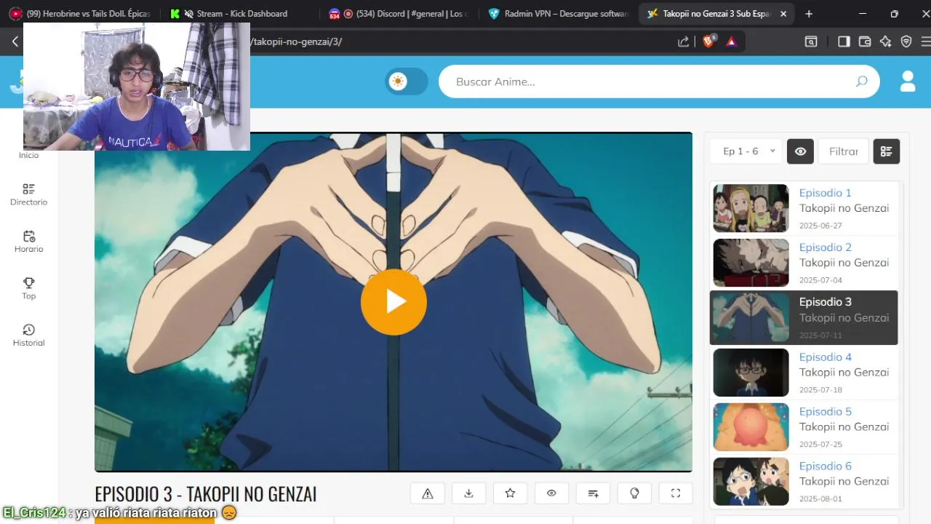Toggle lights off with lightbulb icon

[x=634, y=493]
